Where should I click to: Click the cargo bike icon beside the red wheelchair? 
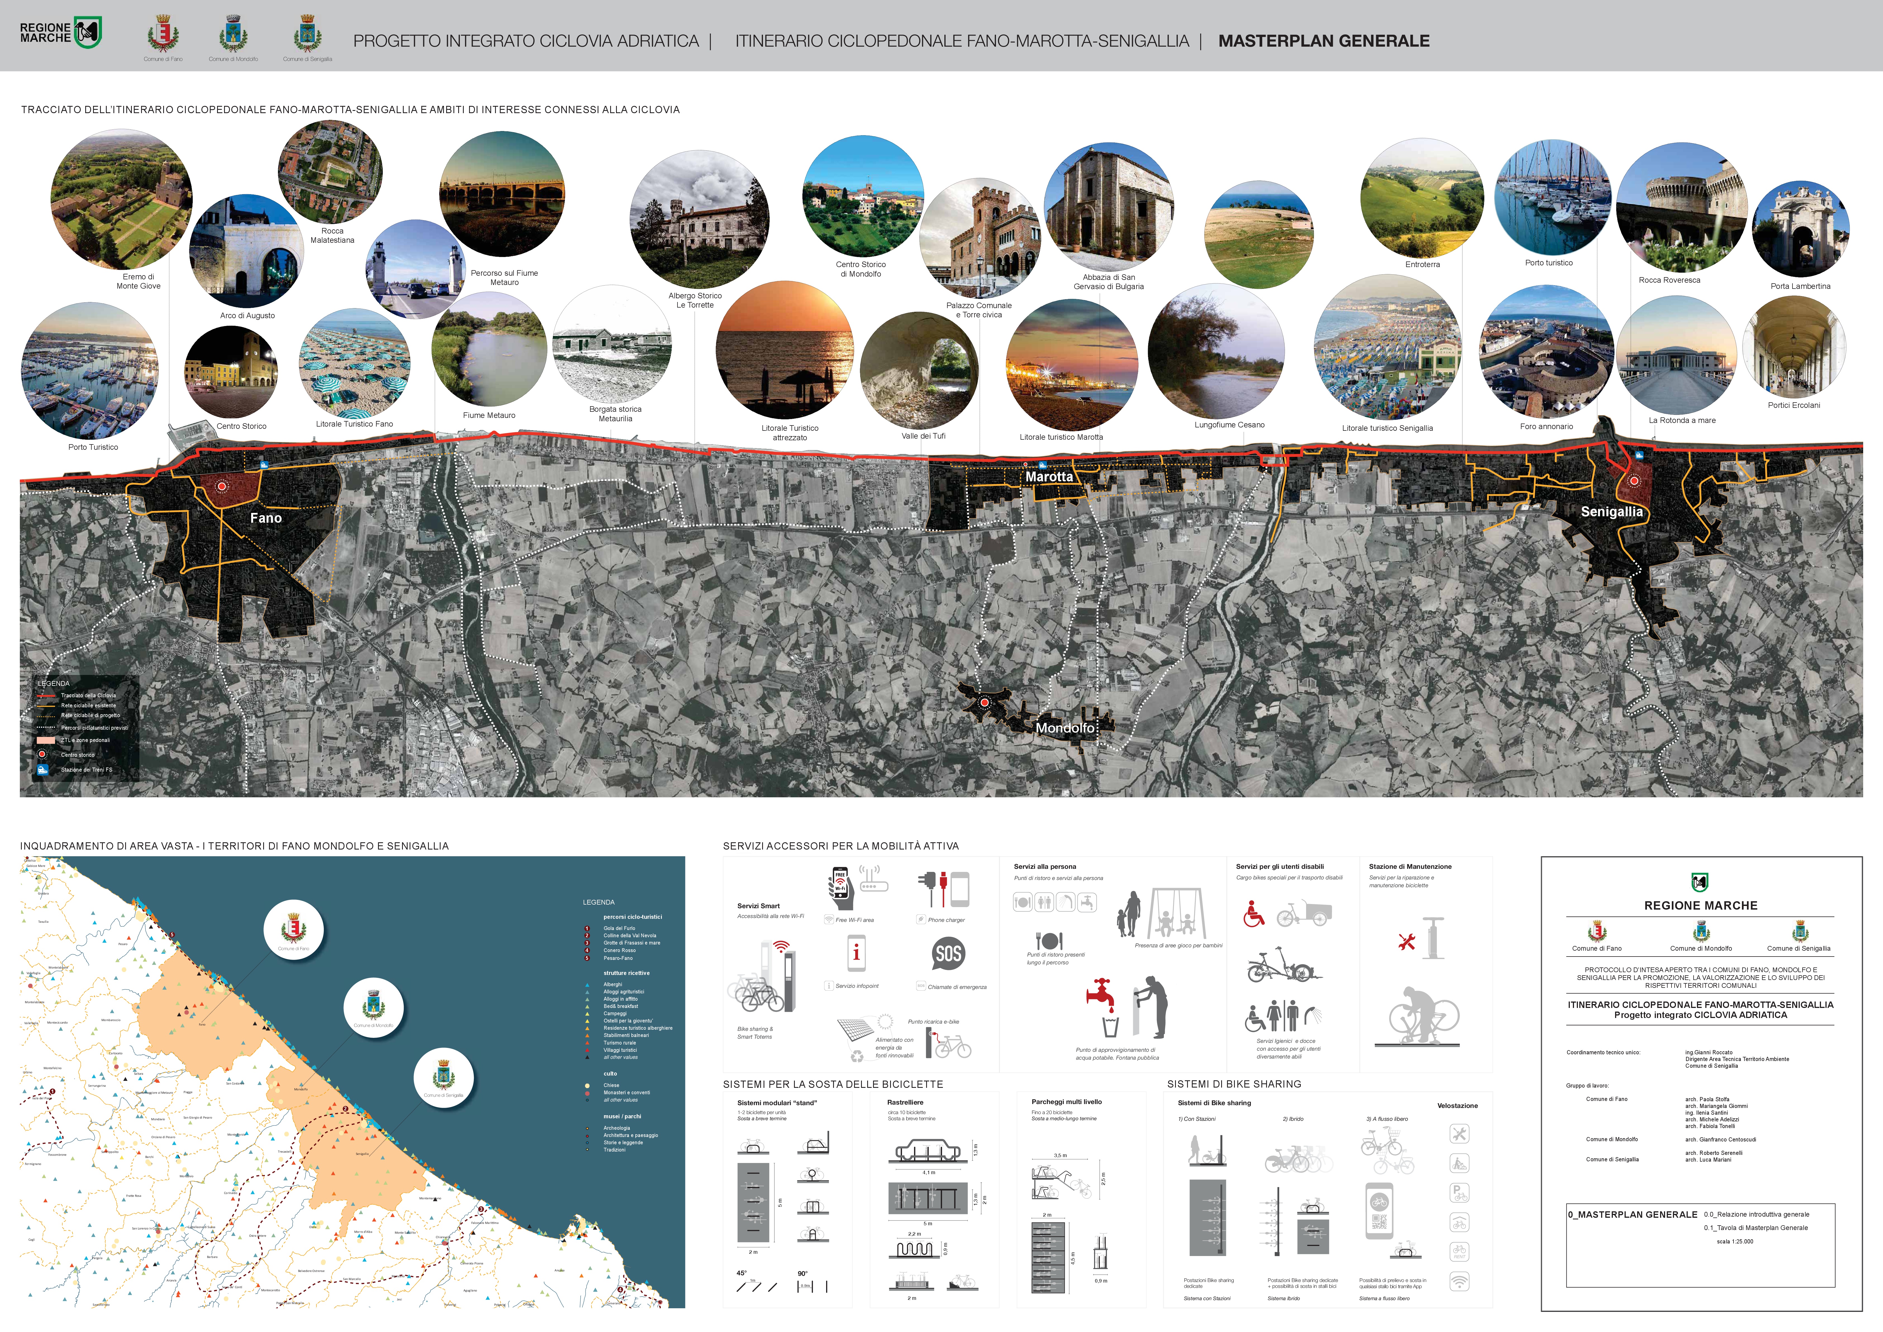pos(1304,913)
